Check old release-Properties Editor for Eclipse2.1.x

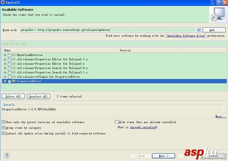point(9,59)
